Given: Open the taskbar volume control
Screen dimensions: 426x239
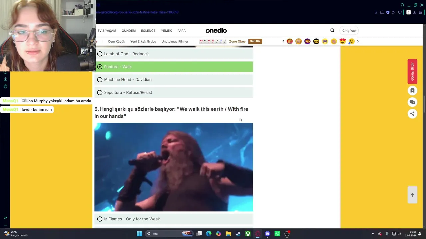Looking at the screenshot, I should (x=399, y=234).
